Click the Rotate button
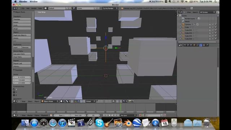231x130 pixels. pos(22,22)
